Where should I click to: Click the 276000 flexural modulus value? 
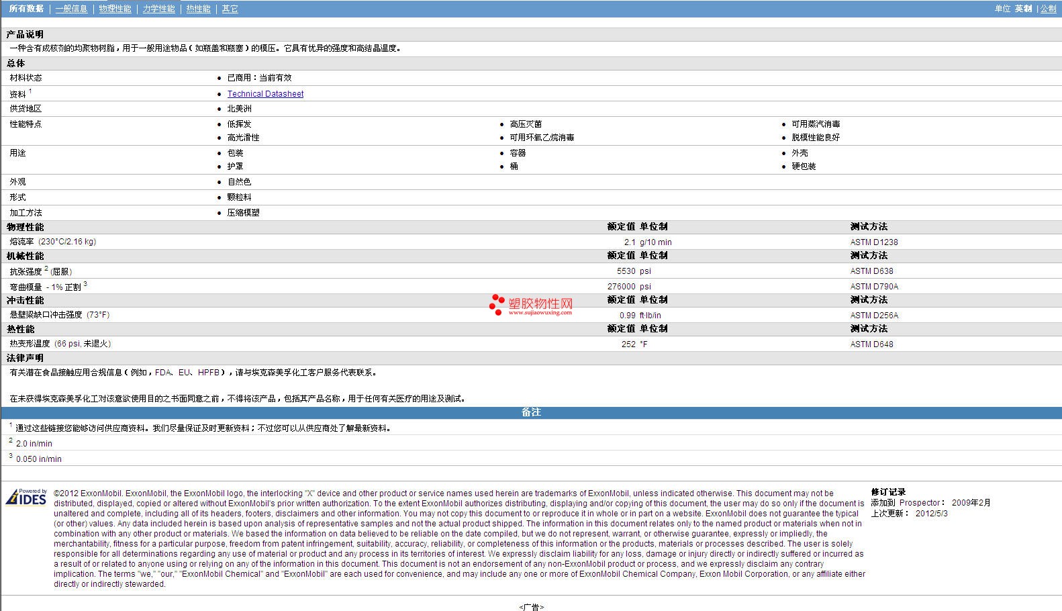[622, 287]
